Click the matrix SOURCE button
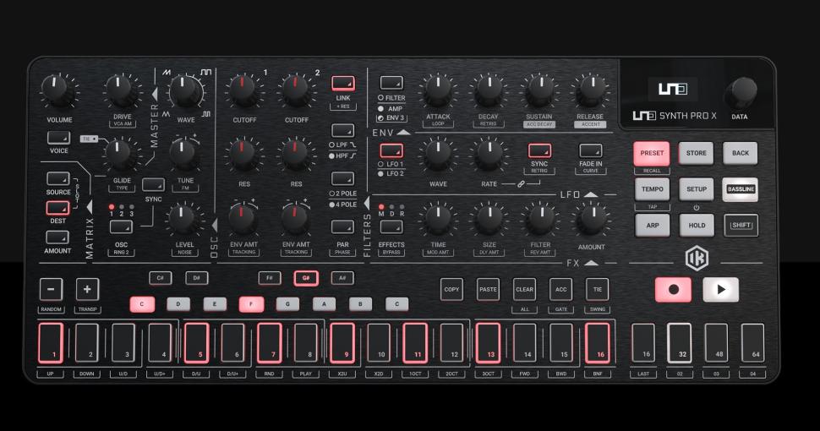This screenshot has width=820, height=431. pos(58,179)
